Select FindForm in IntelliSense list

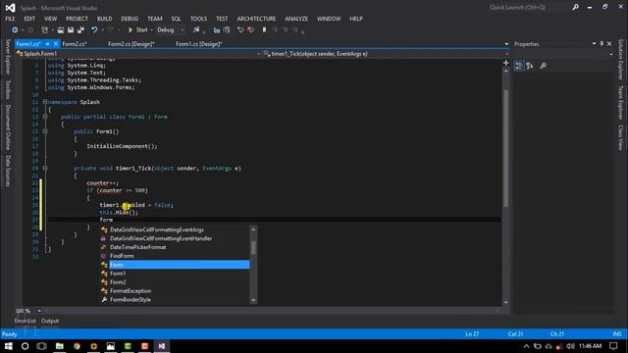pyautogui.click(x=175, y=256)
